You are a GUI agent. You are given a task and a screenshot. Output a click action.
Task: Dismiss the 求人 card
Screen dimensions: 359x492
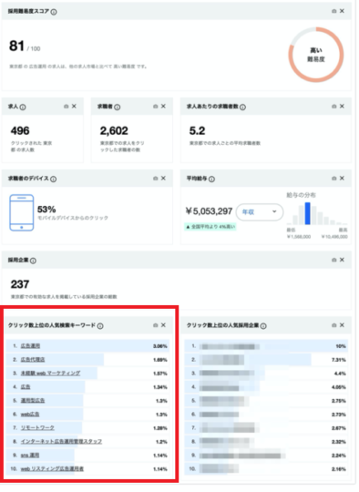(74, 107)
